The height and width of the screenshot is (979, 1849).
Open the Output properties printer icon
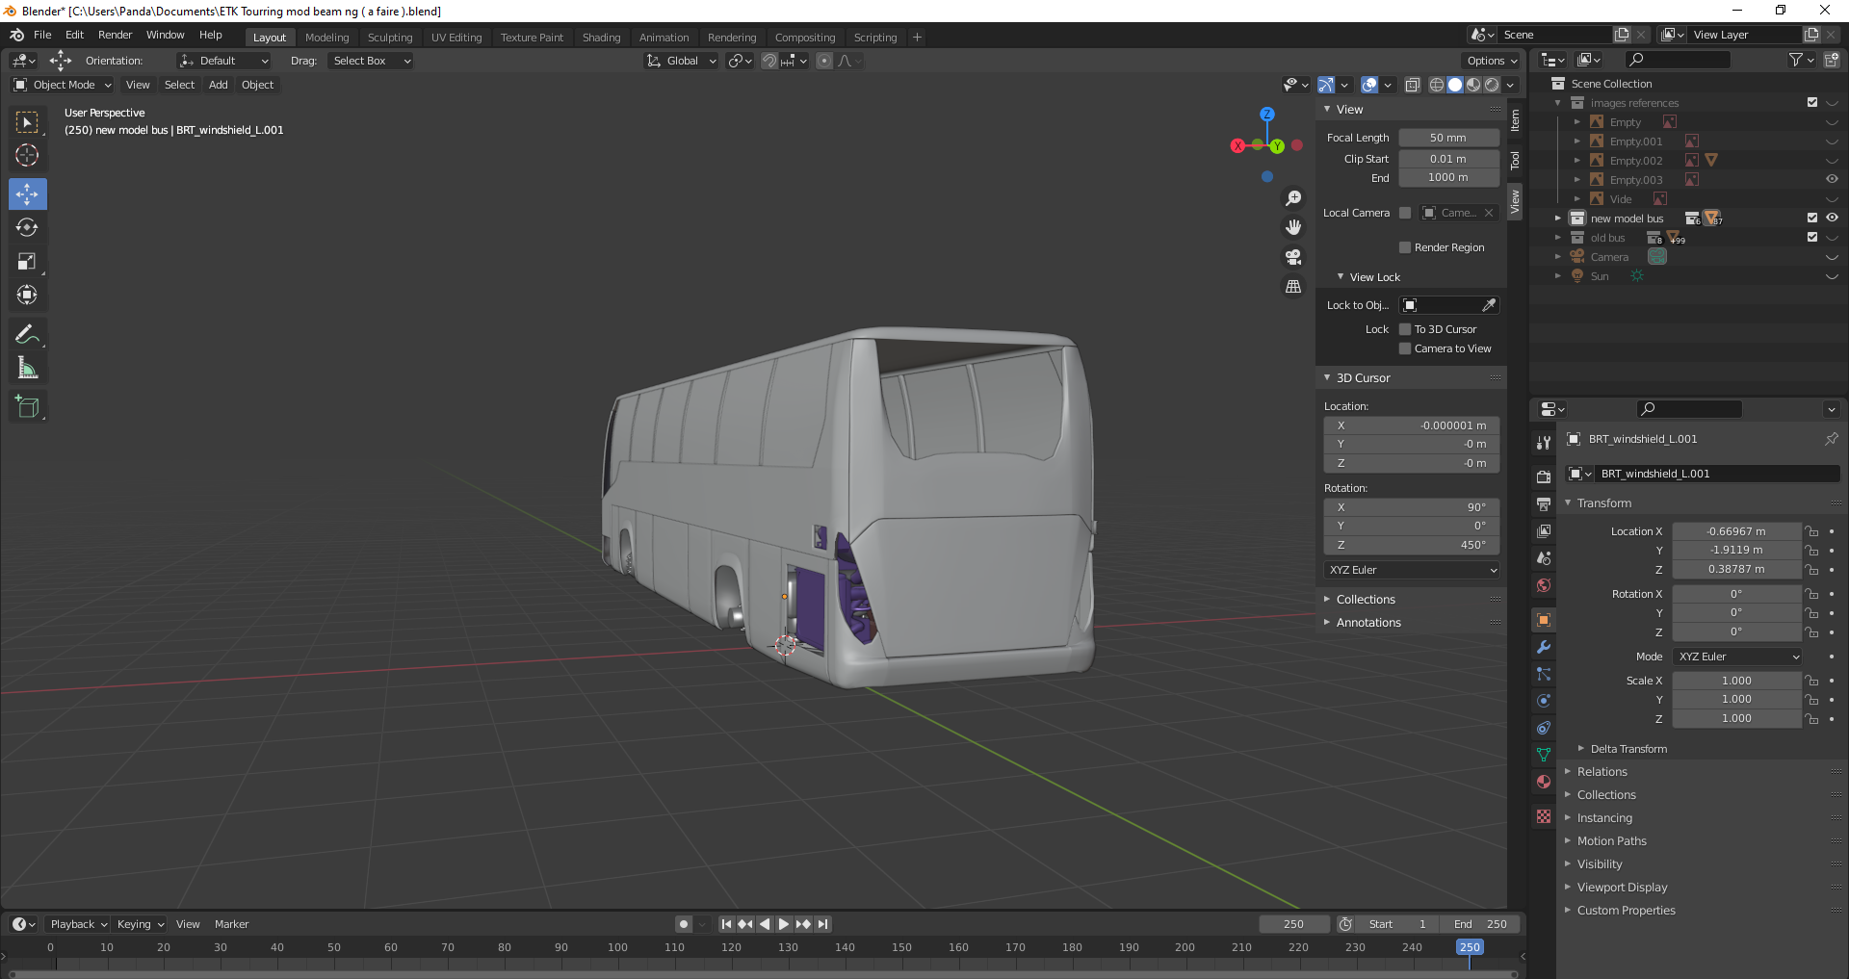(x=1544, y=503)
